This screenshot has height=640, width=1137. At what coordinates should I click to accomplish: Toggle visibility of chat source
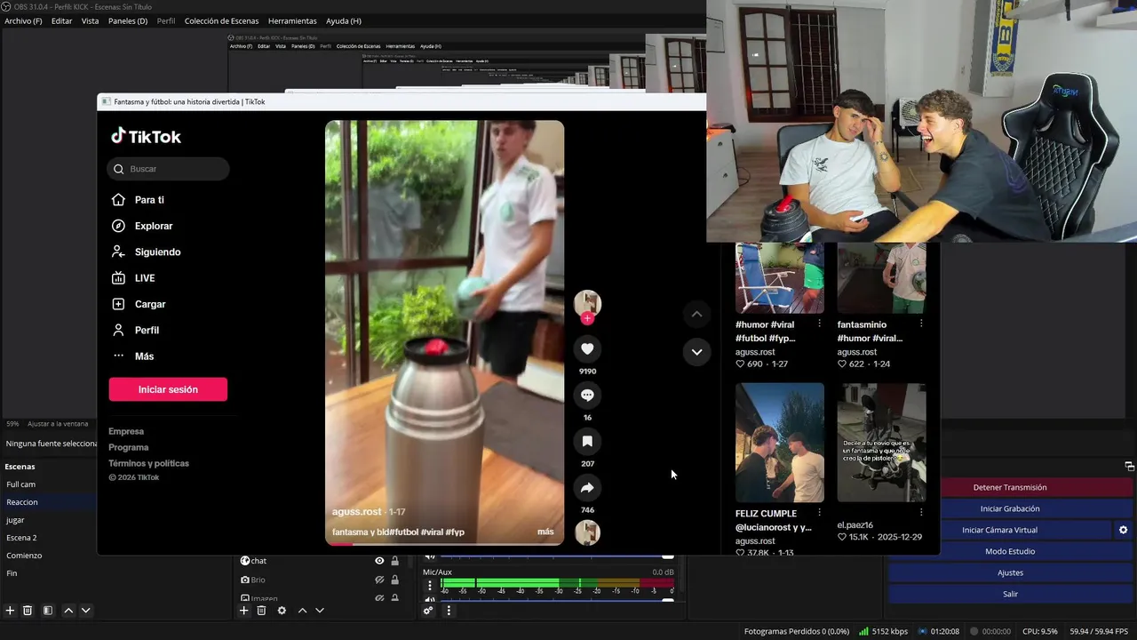379,561
